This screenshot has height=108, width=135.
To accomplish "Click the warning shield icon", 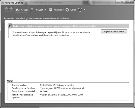I will click(10, 26).
